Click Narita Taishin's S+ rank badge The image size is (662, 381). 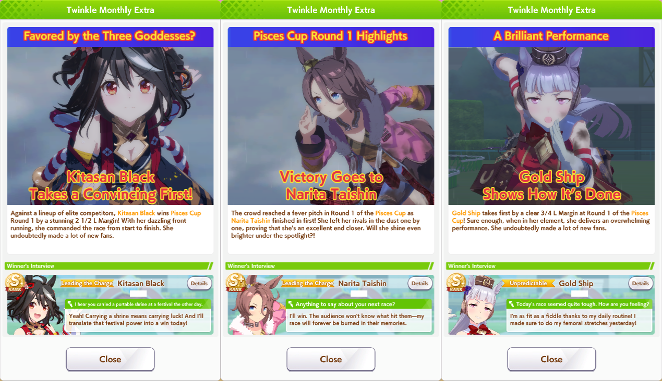236,283
